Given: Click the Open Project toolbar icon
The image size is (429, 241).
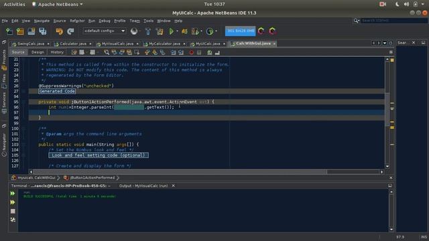Looking at the screenshot, I should pos(32,31).
